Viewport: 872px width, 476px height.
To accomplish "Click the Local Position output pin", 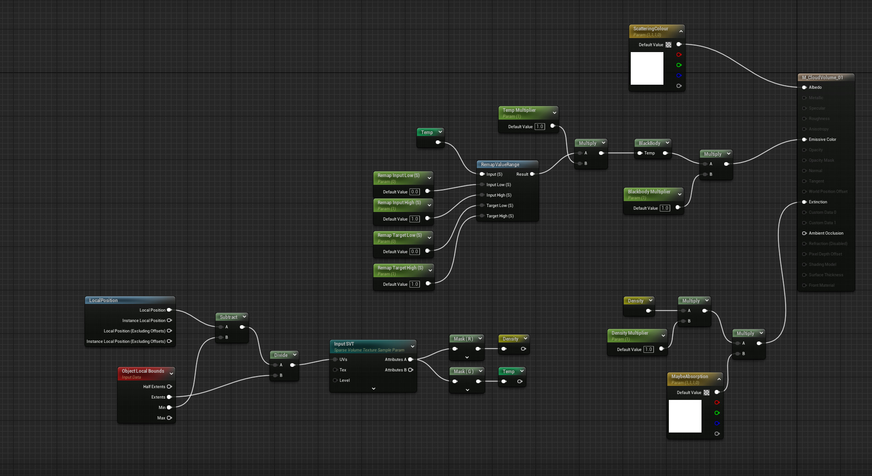I will [x=169, y=310].
